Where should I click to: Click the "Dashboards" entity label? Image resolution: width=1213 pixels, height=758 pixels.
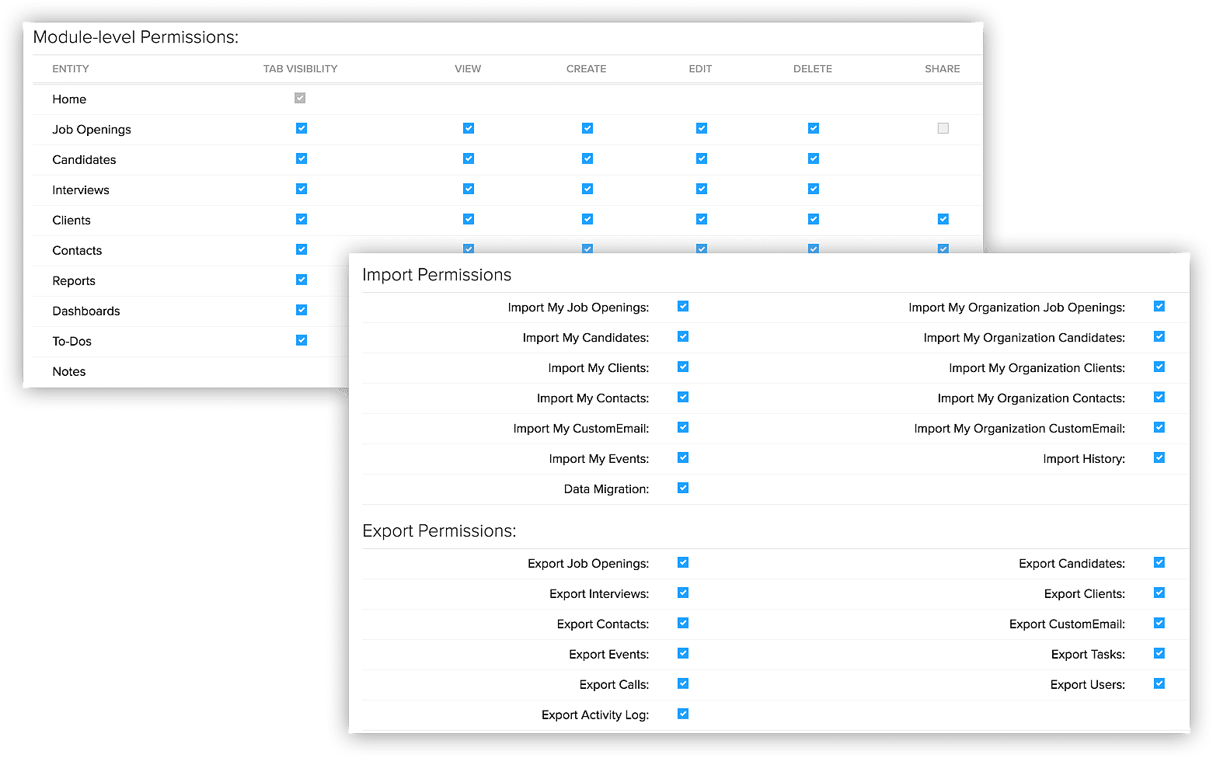click(86, 311)
